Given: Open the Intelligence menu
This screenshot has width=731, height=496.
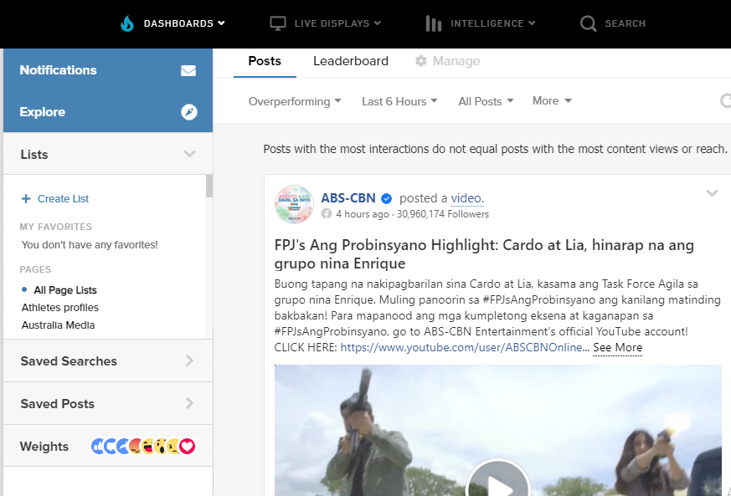Looking at the screenshot, I should pyautogui.click(x=492, y=23).
